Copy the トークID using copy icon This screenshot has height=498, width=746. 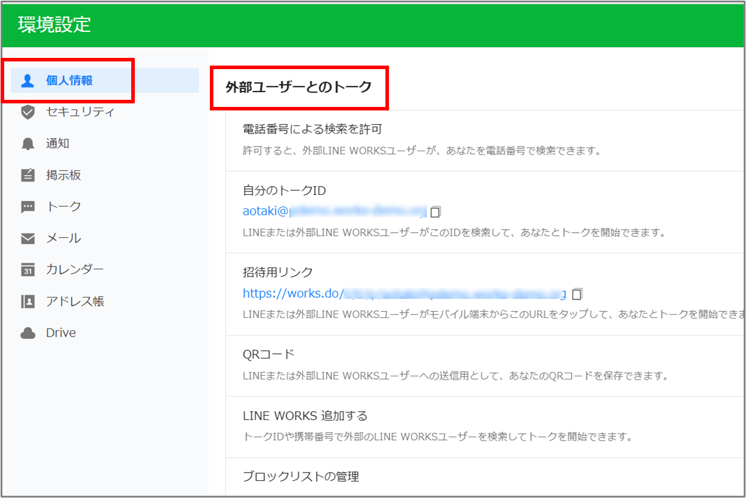436,211
